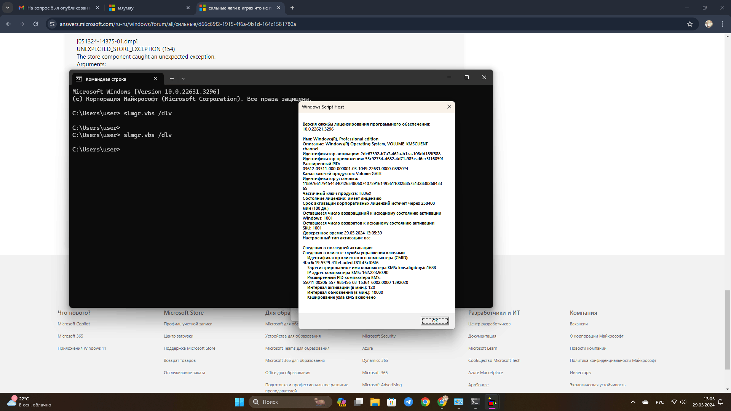The width and height of the screenshot is (731, 411).
Task: Show hidden system tray icons
Action: [x=633, y=402]
